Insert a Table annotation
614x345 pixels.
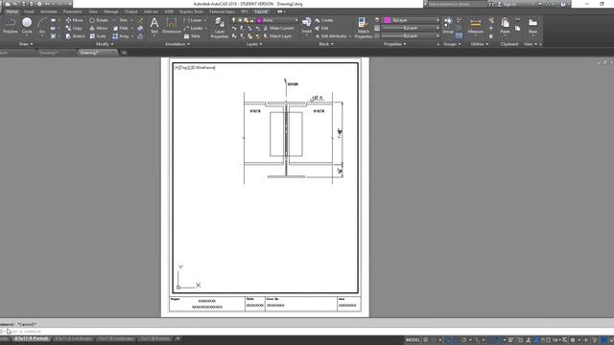pos(192,36)
